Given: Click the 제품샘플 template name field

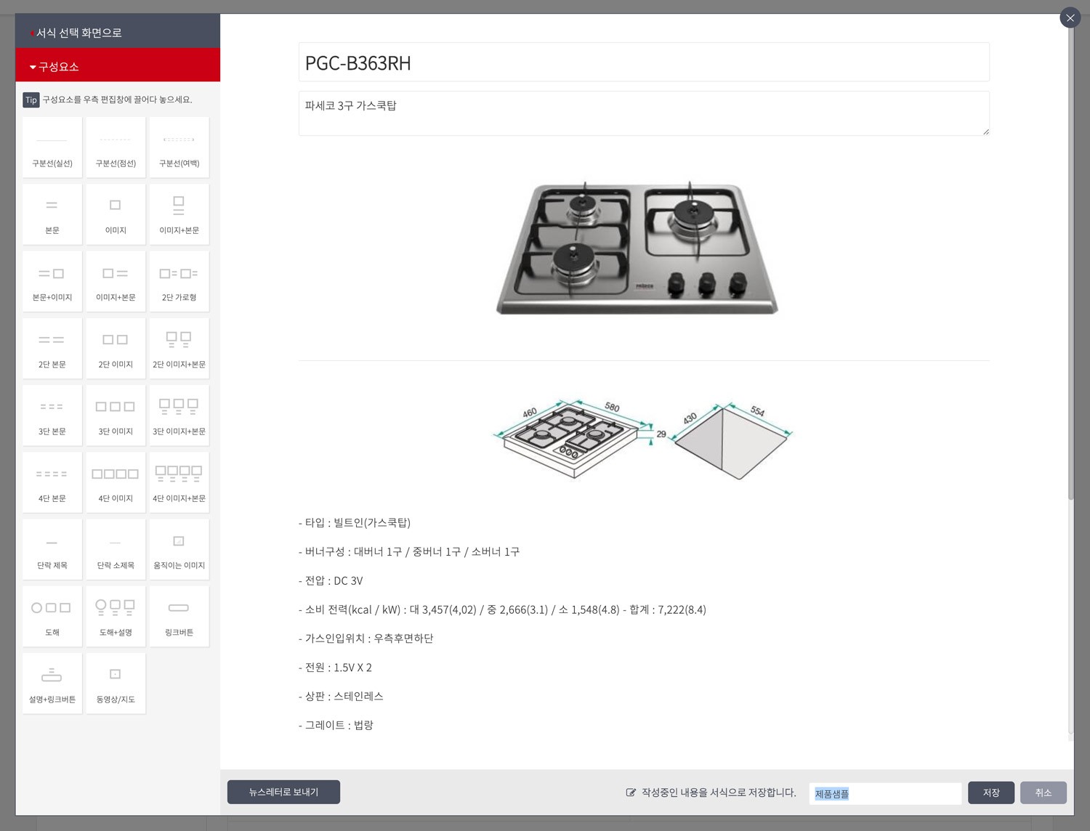Looking at the screenshot, I should (x=885, y=793).
